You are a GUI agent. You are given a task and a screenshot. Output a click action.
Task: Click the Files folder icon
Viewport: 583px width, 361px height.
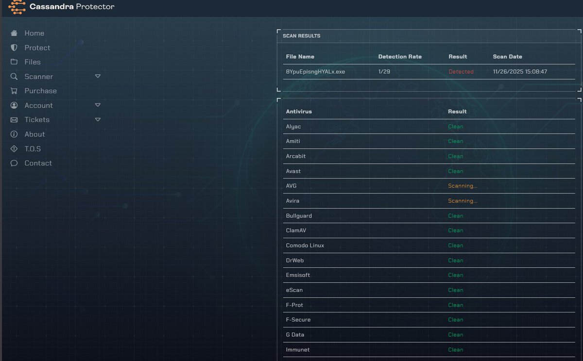(x=14, y=62)
